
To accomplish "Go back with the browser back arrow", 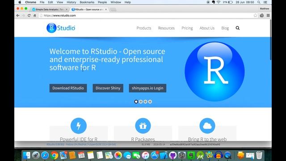I will click(x=18, y=16).
